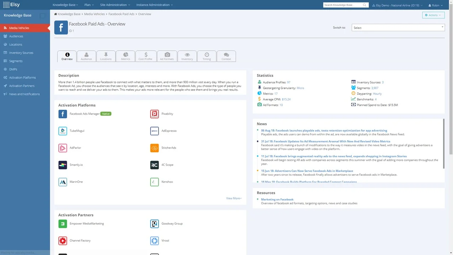Click the Elsy logo
453x255 pixels.
(x=11, y=5)
